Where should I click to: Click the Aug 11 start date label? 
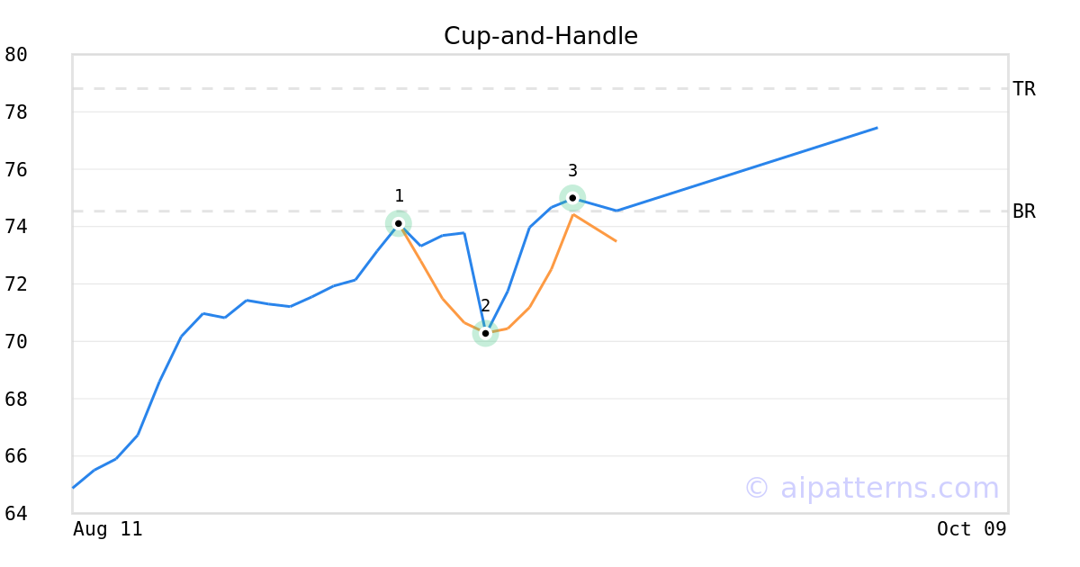coord(108,529)
